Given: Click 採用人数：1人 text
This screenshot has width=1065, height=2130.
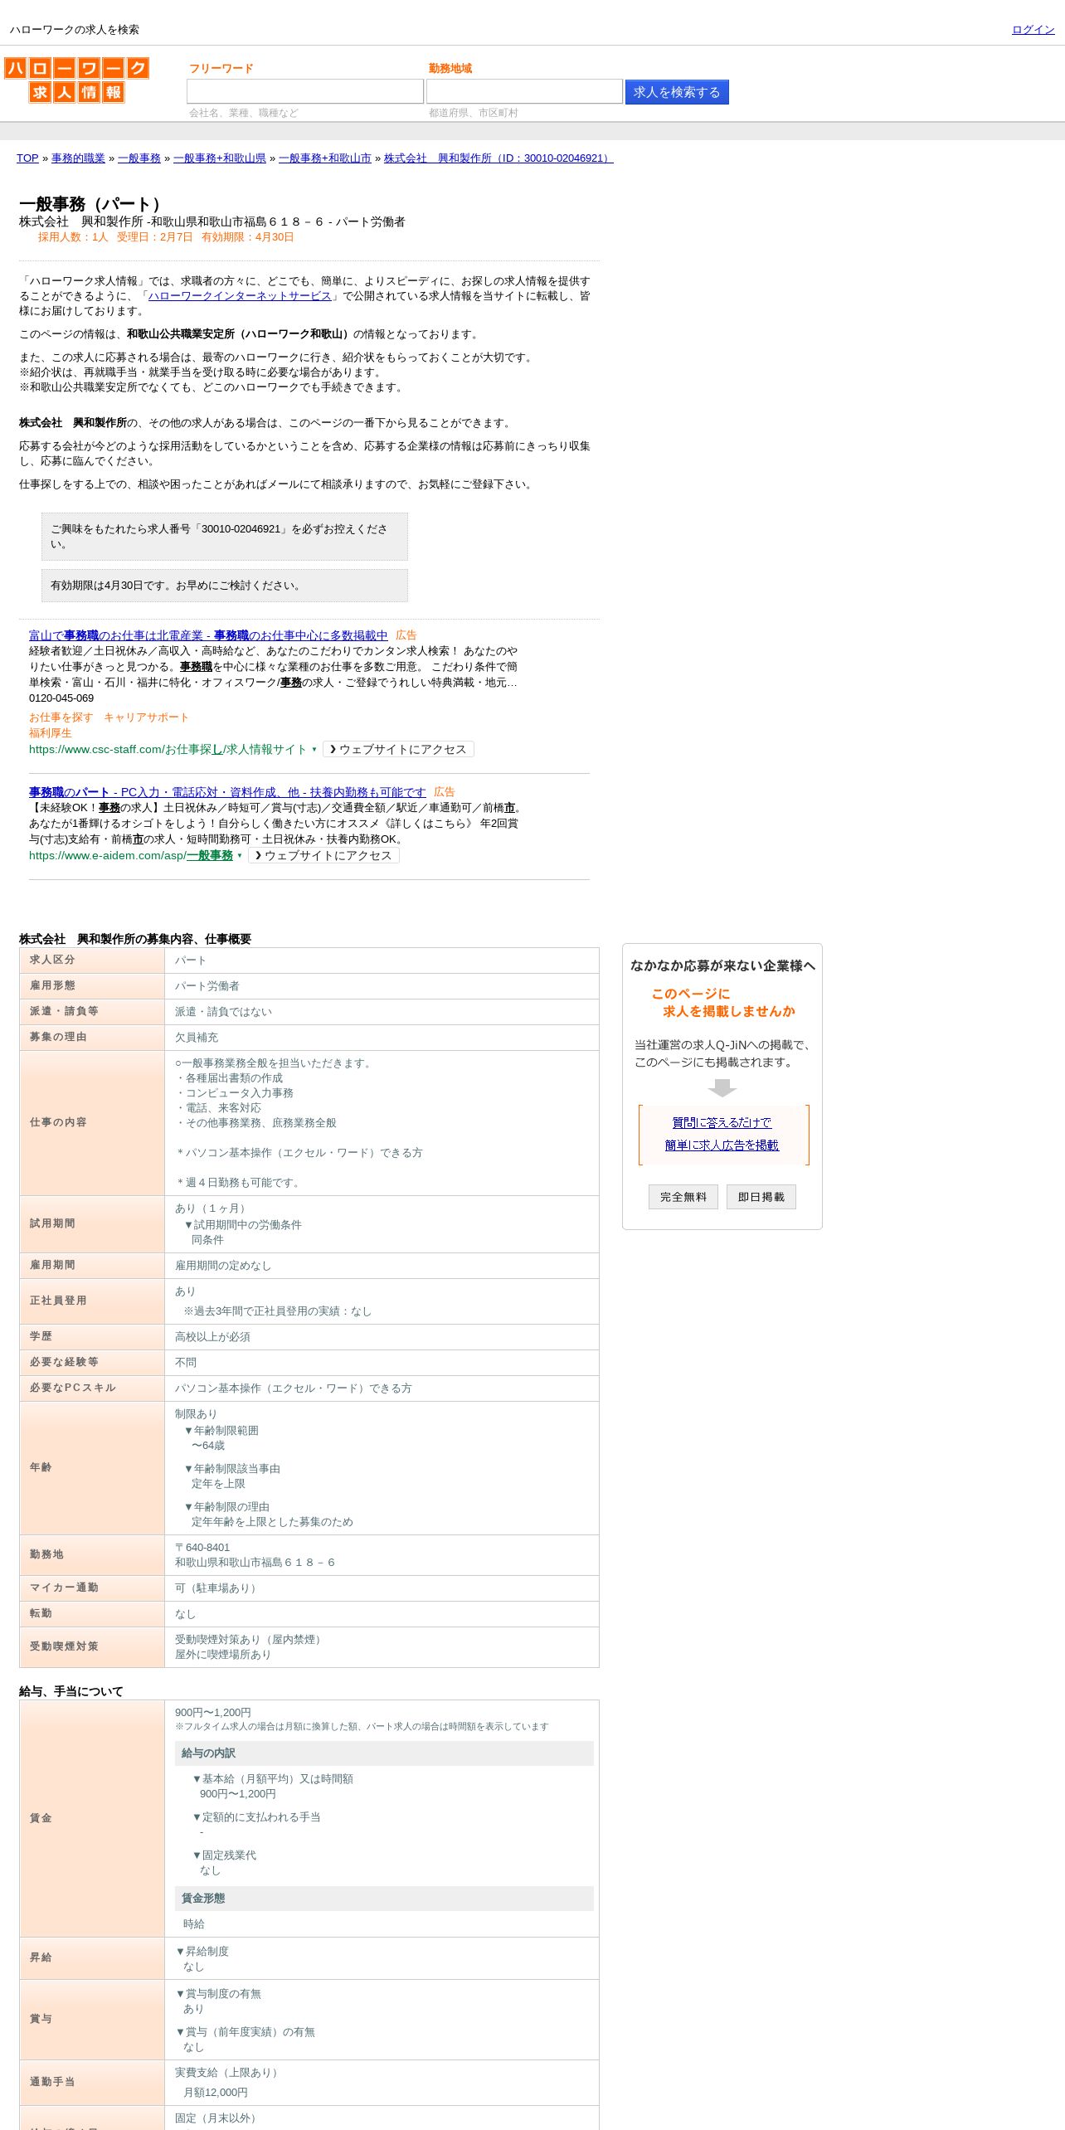Looking at the screenshot, I should click(x=73, y=237).
